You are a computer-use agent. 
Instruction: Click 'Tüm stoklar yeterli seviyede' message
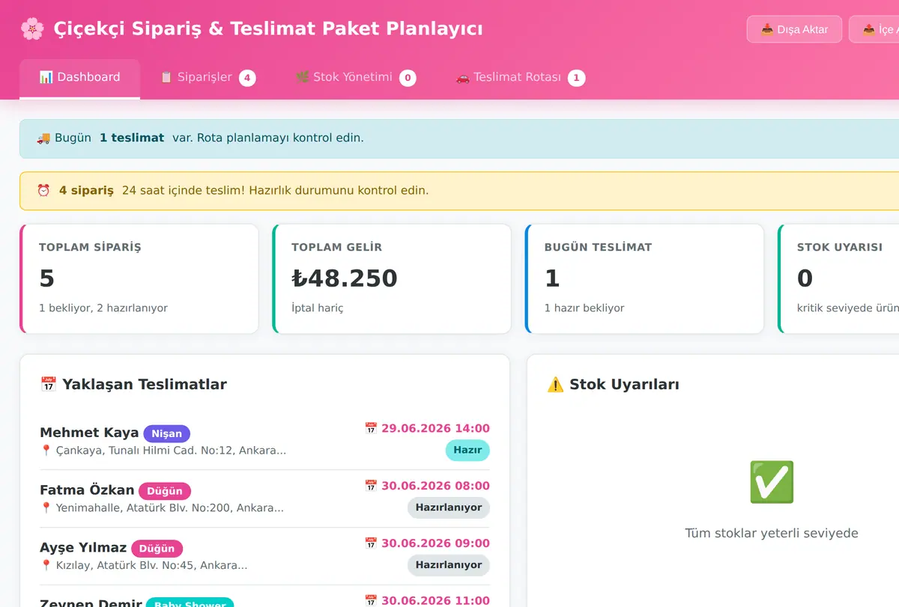(x=772, y=534)
